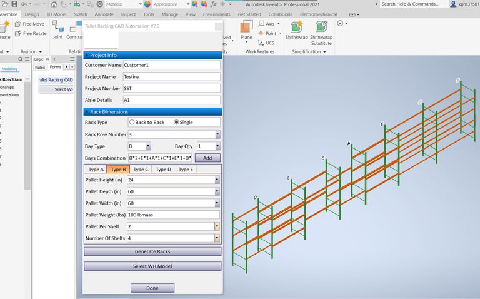Open the Inspect ribbon tab

128,14
